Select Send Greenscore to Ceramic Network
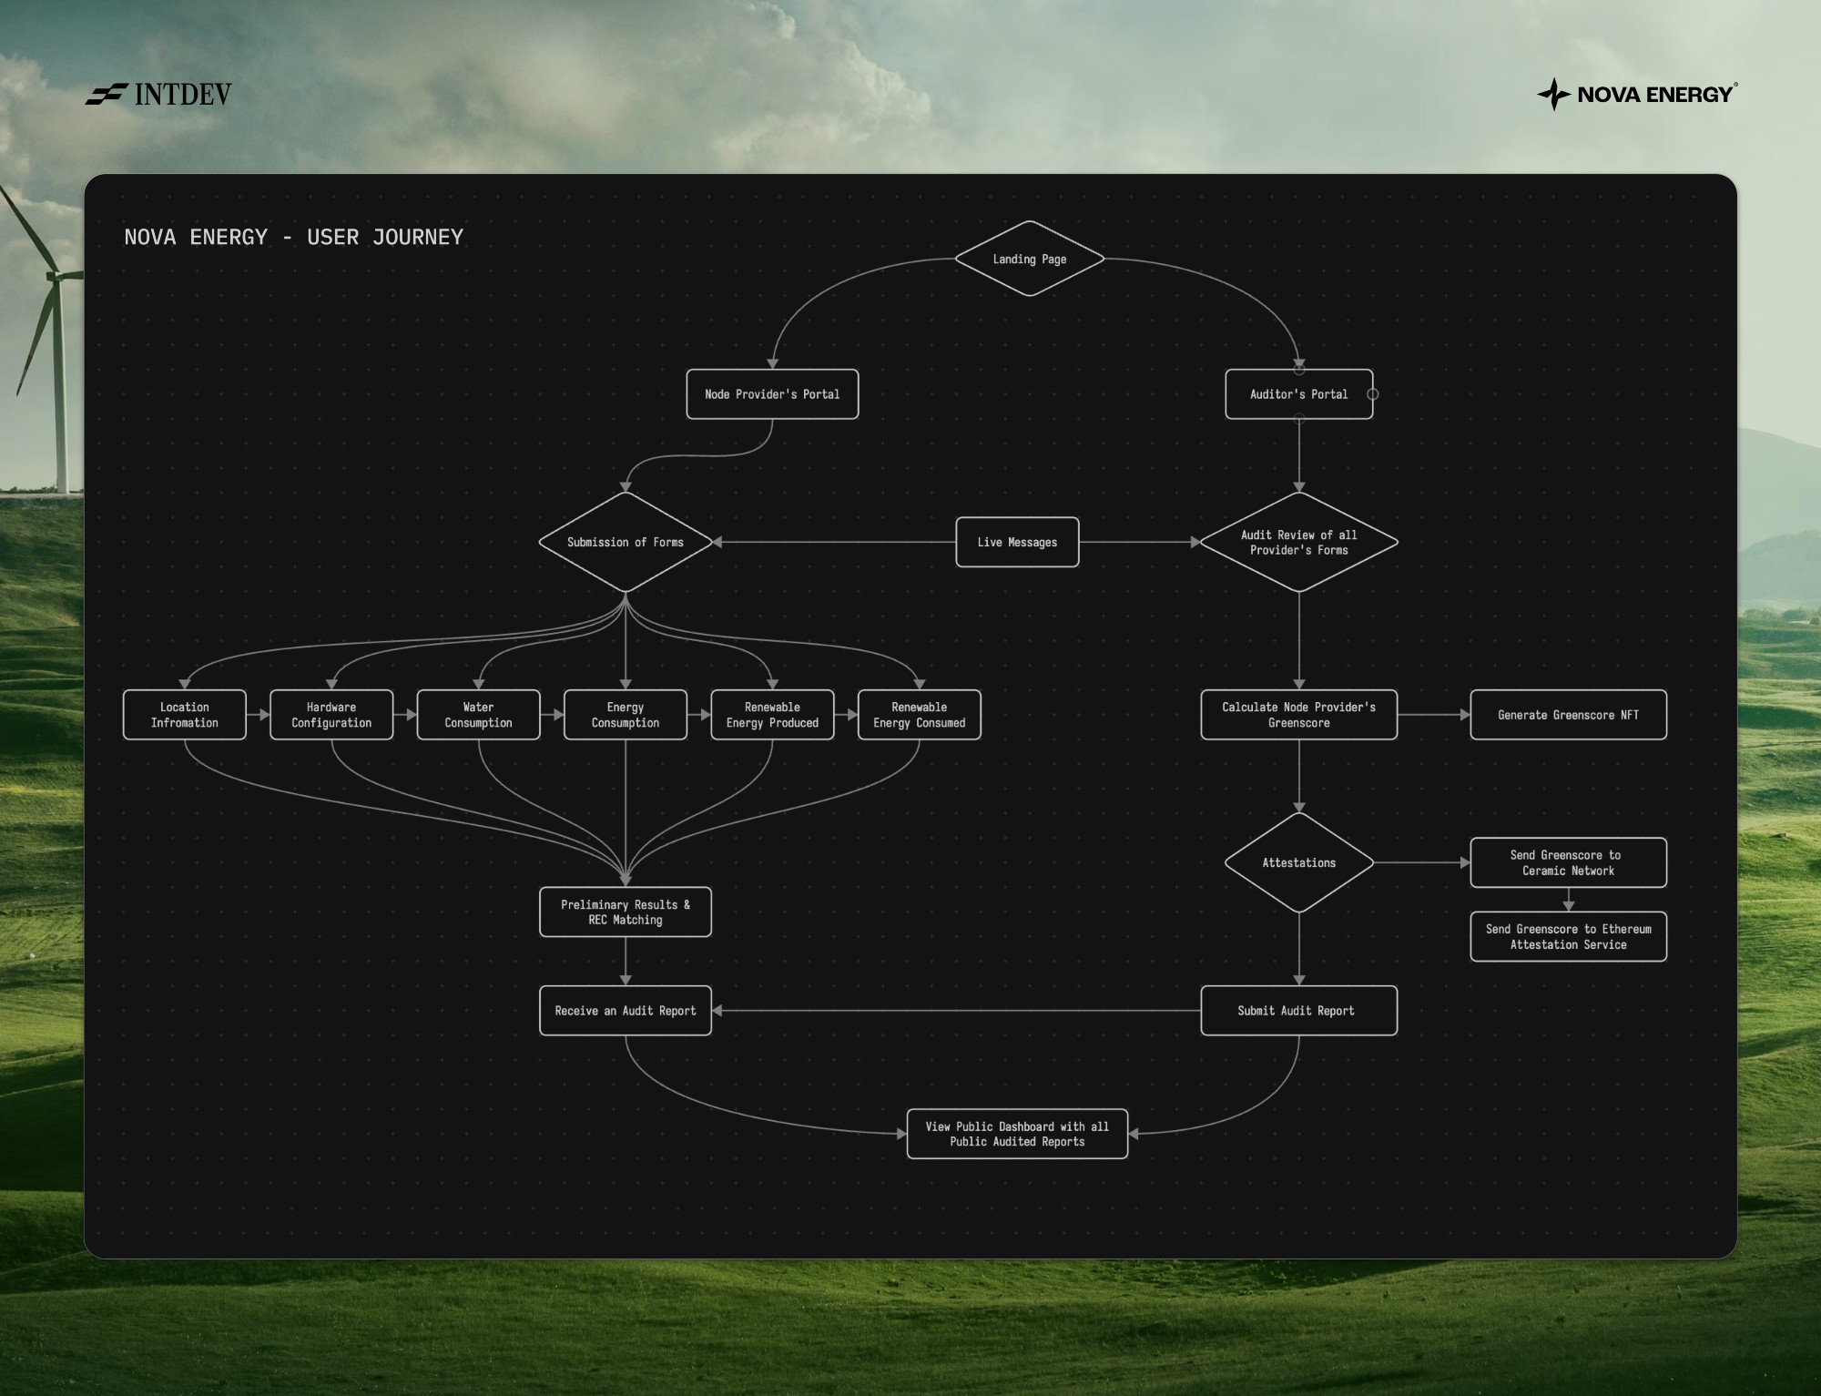Image resolution: width=1821 pixels, height=1396 pixels. pos(1568,862)
